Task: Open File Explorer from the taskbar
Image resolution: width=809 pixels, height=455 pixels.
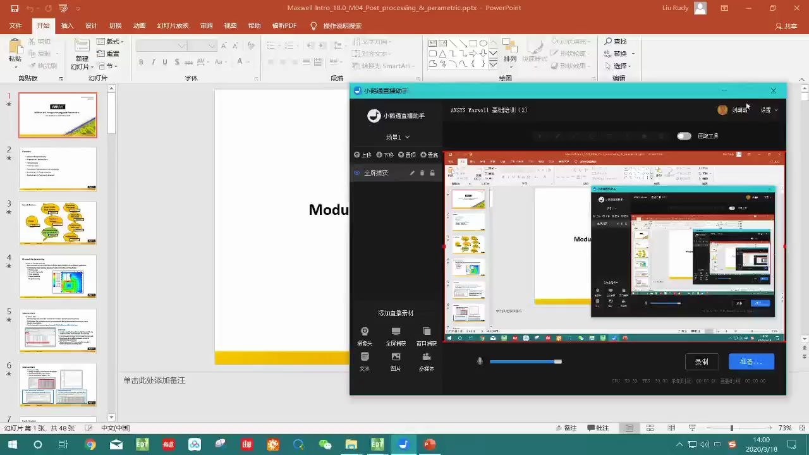Action: point(351,444)
